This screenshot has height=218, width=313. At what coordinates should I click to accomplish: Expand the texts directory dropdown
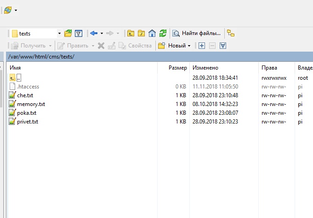[59, 33]
